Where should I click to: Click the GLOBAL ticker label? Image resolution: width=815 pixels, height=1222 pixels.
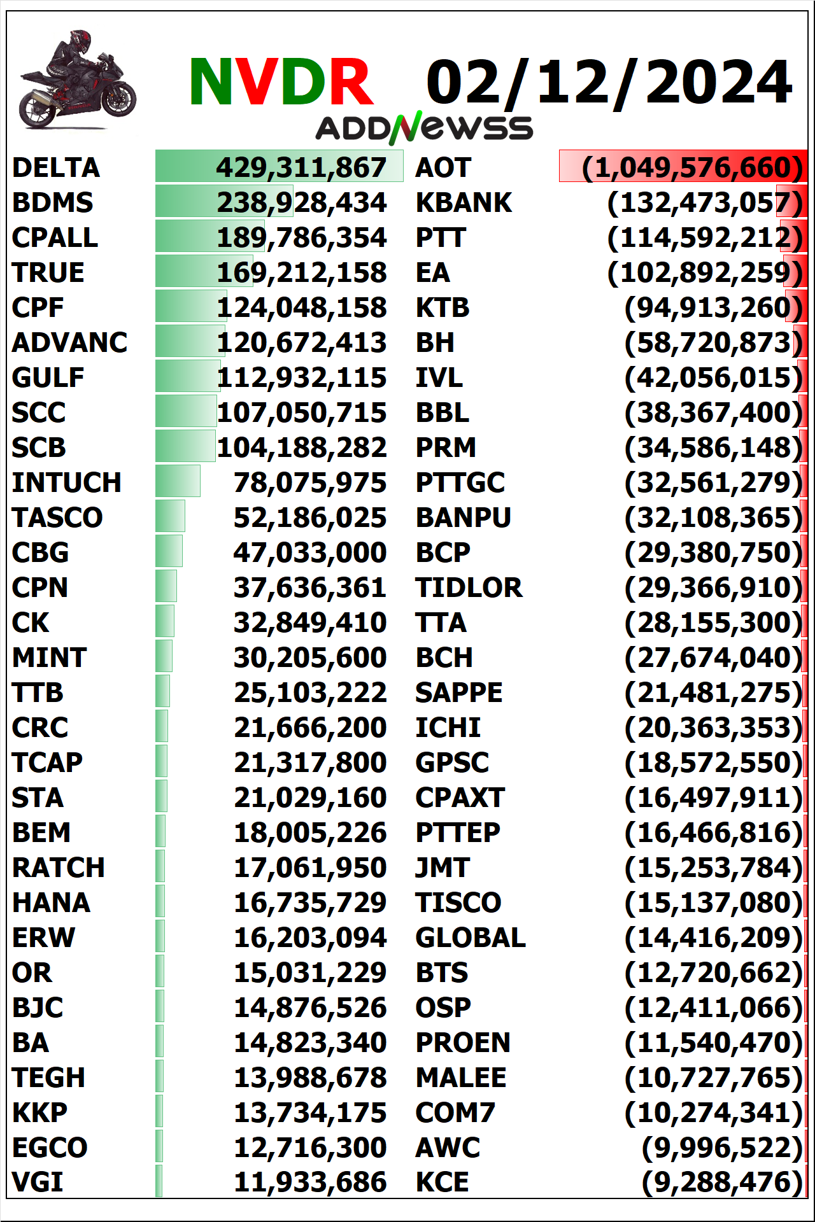click(x=471, y=938)
